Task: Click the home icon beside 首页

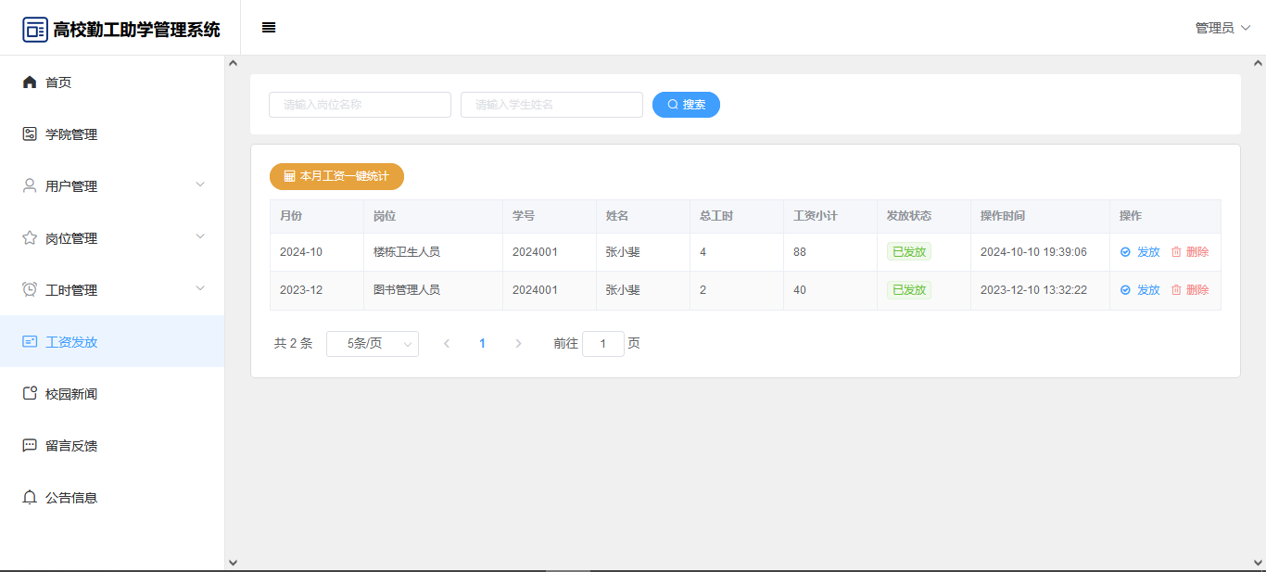Action: pyautogui.click(x=30, y=83)
